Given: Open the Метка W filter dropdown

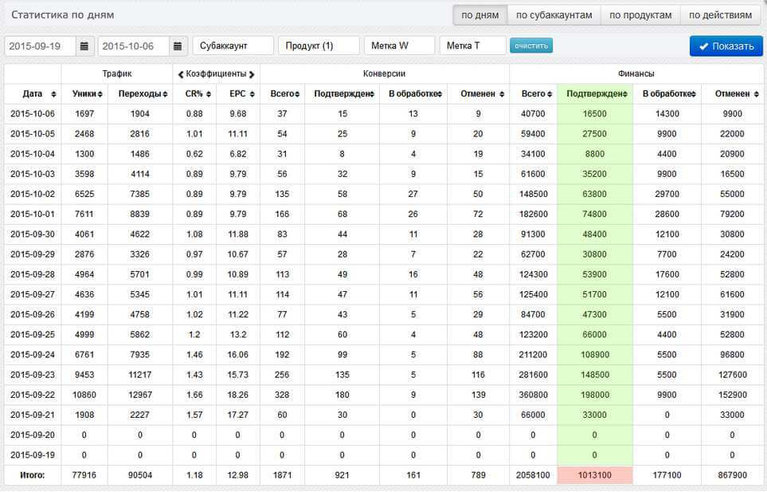Looking at the screenshot, I should pos(399,46).
